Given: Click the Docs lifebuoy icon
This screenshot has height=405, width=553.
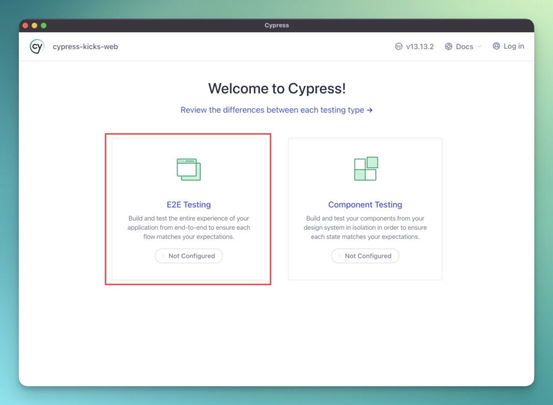Looking at the screenshot, I should click(448, 46).
